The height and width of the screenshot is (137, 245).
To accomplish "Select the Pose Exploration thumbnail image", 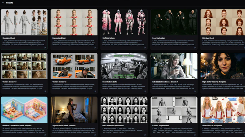I will point(174,22).
